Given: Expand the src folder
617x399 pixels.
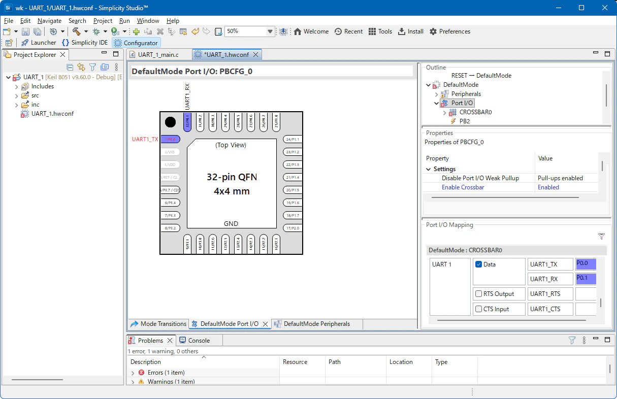Looking at the screenshot, I should point(16,95).
